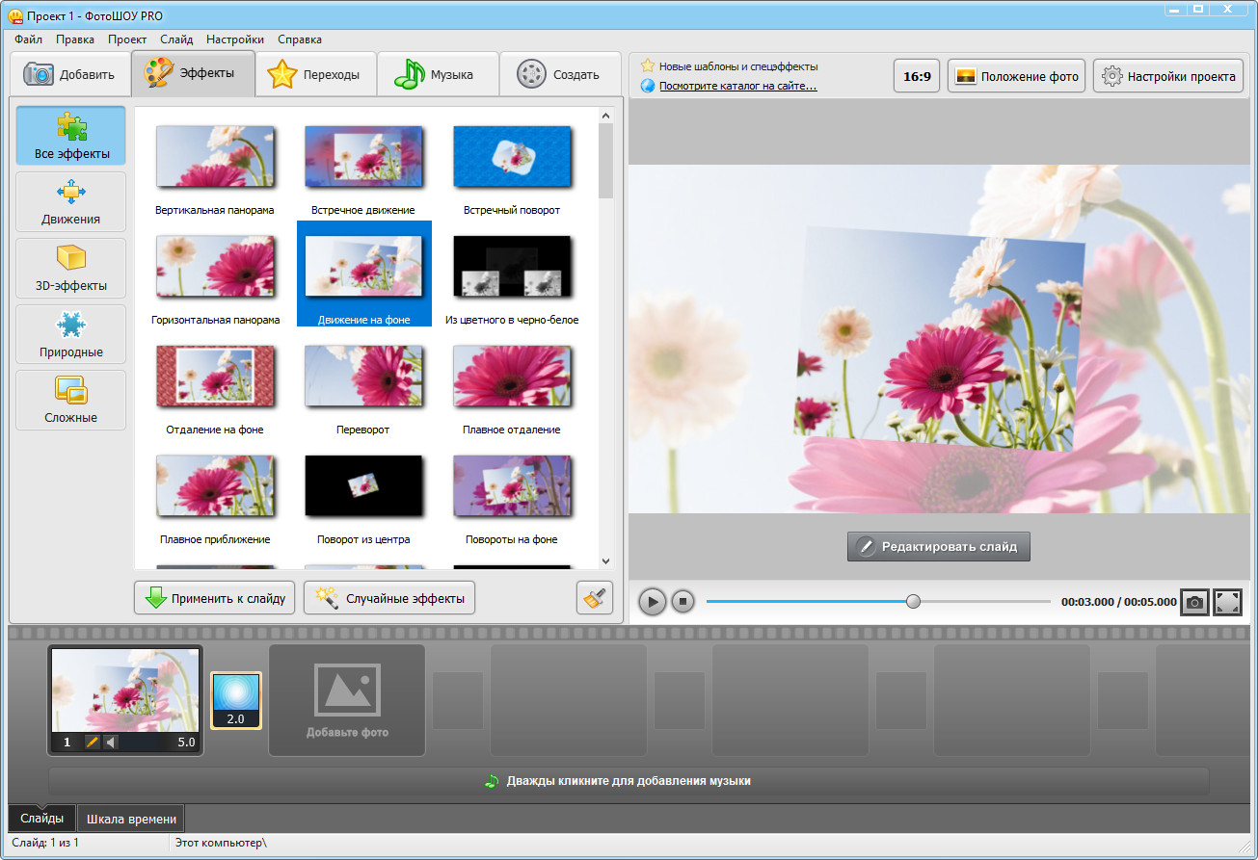
Task: Select the Сложные effects category
Action: tap(70, 400)
